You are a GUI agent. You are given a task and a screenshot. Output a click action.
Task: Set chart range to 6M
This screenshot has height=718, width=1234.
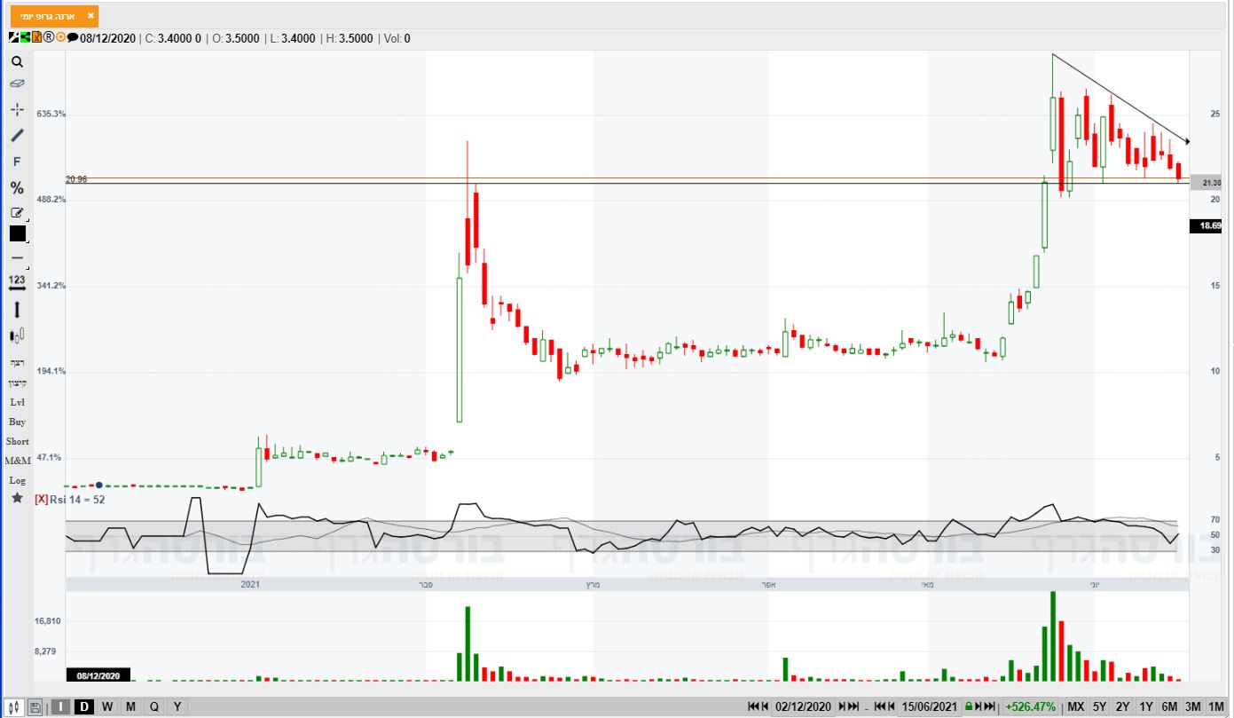tap(1168, 706)
